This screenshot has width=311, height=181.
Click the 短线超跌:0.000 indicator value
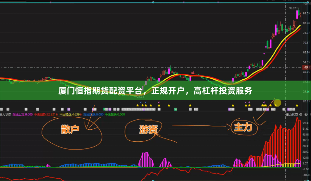click(93, 114)
